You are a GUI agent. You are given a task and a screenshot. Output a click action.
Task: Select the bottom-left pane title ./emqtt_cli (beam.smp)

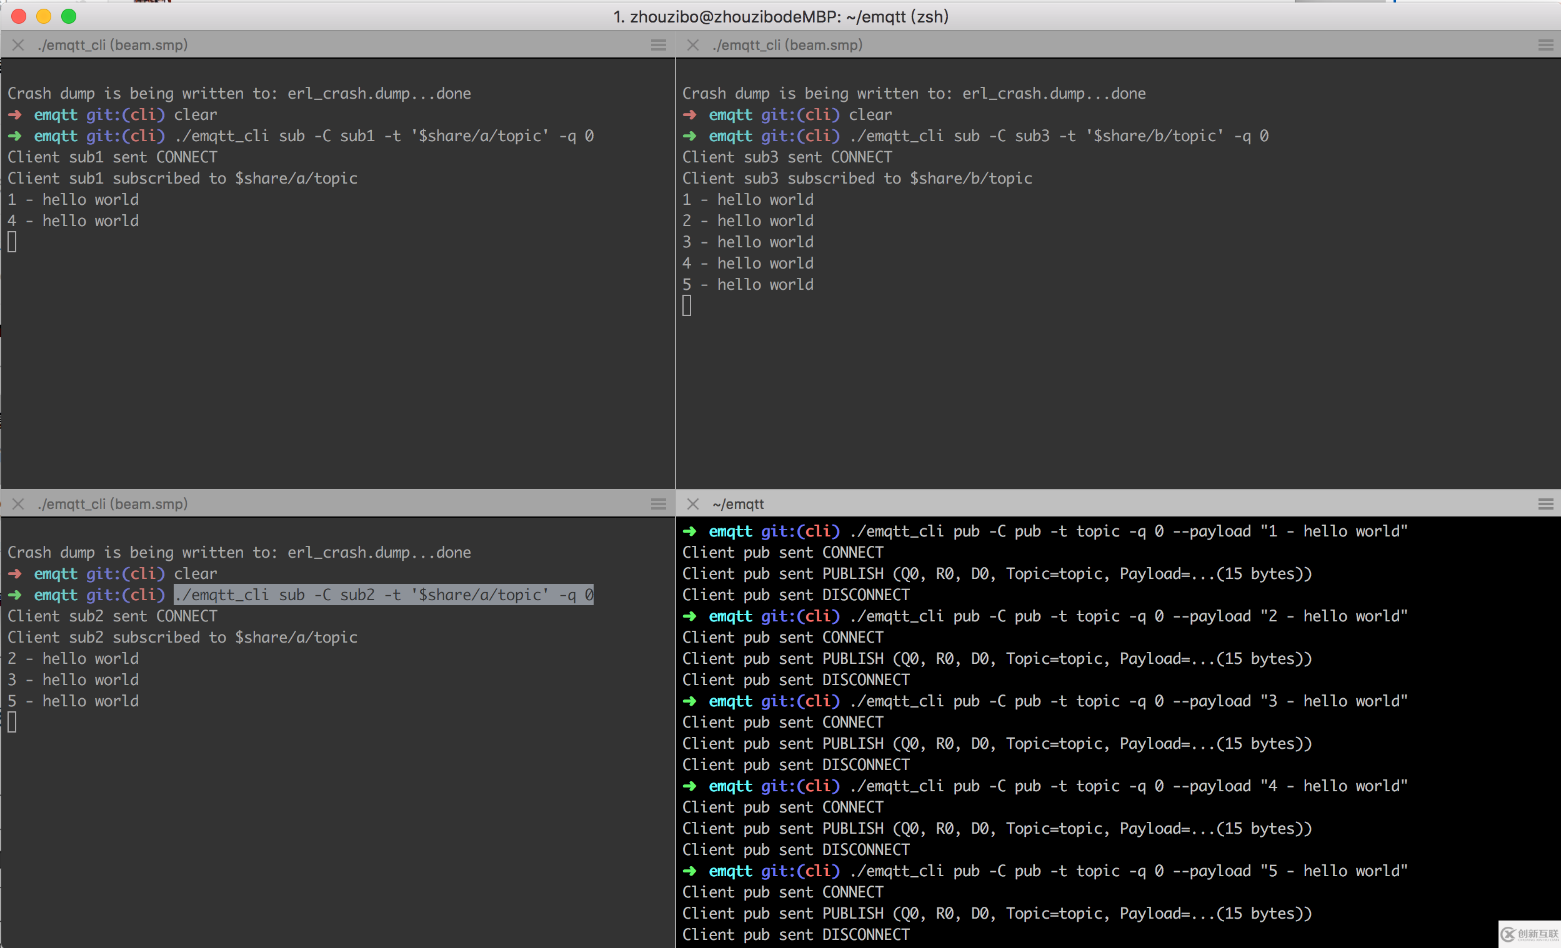tap(112, 504)
